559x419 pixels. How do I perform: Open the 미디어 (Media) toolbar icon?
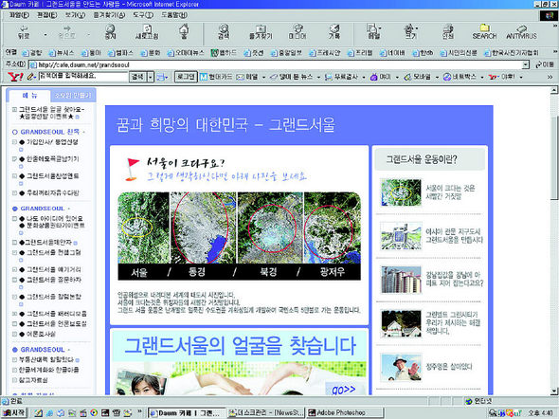[x=298, y=32]
